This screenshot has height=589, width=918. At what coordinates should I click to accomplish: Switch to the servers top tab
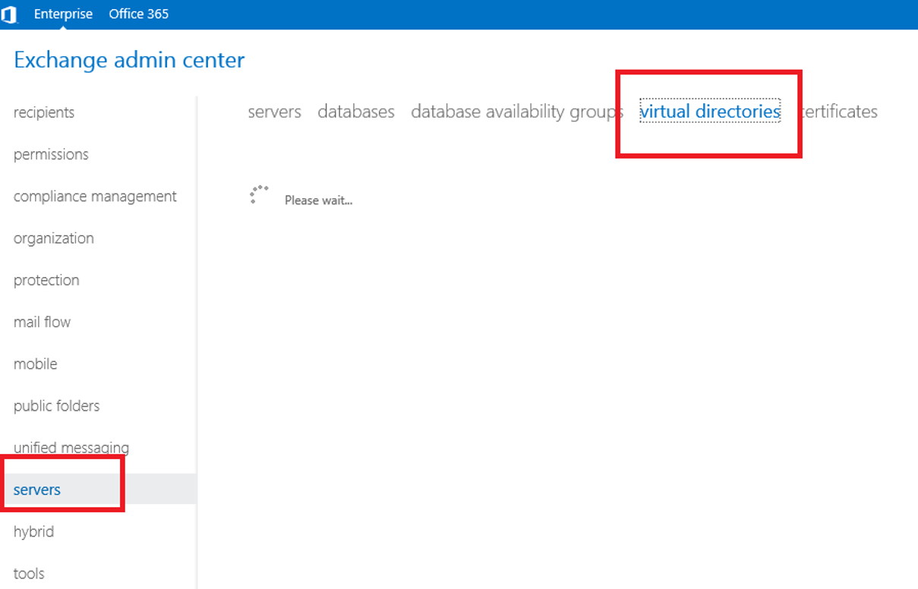click(274, 112)
